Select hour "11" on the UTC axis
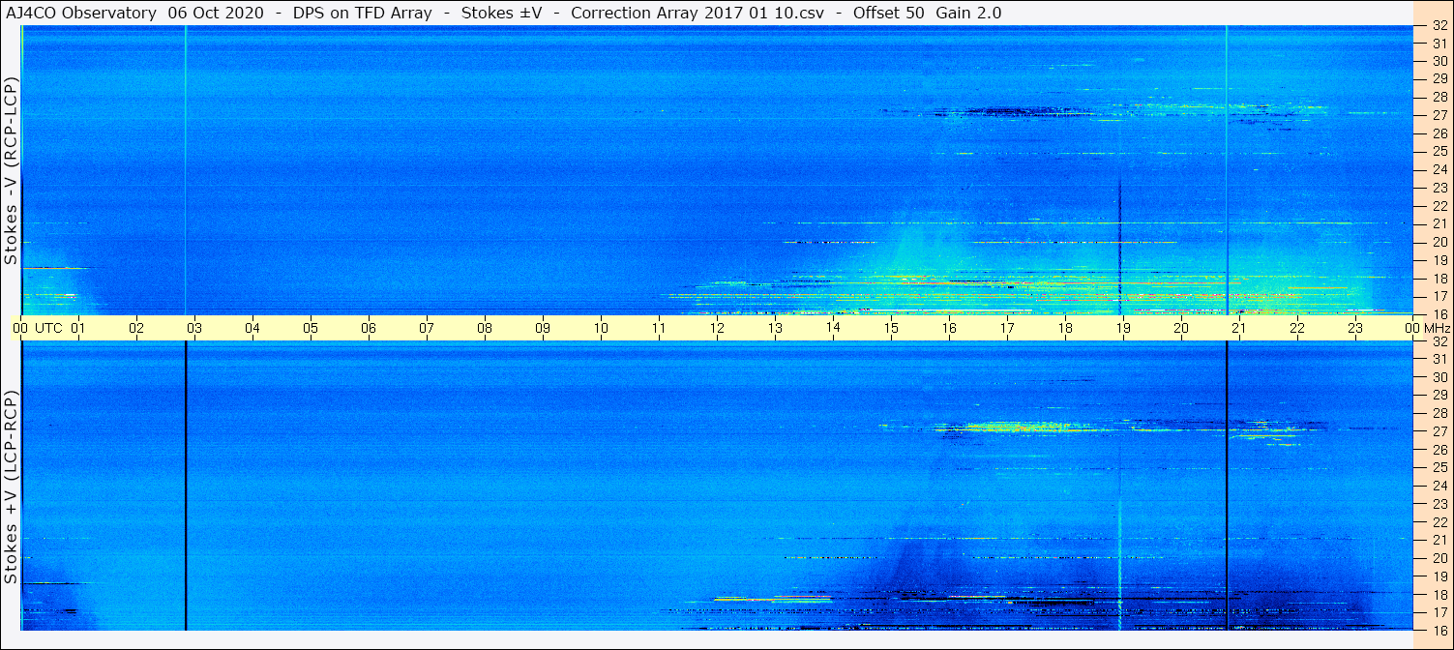The height and width of the screenshot is (650, 1454). [659, 328]
